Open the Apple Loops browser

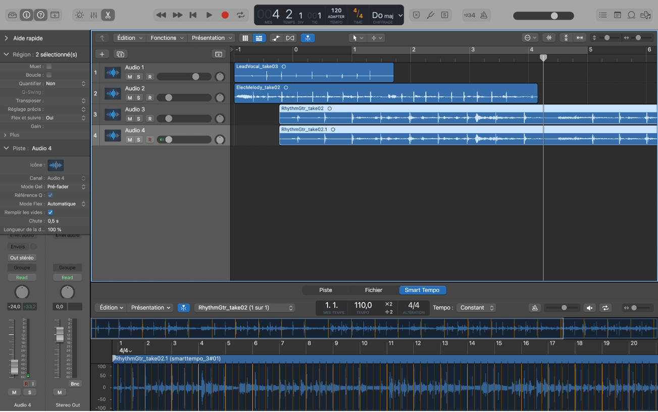[x=631, y=15]
